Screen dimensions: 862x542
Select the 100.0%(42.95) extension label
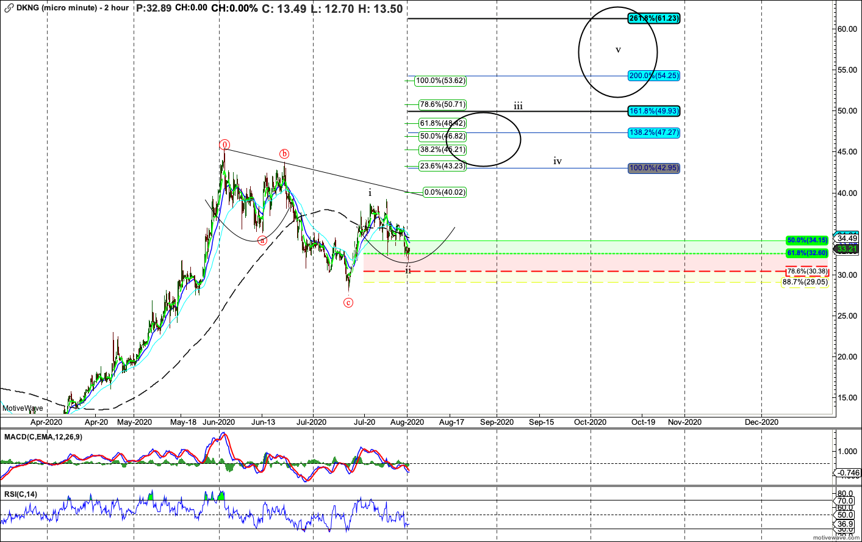click(653, 168)
